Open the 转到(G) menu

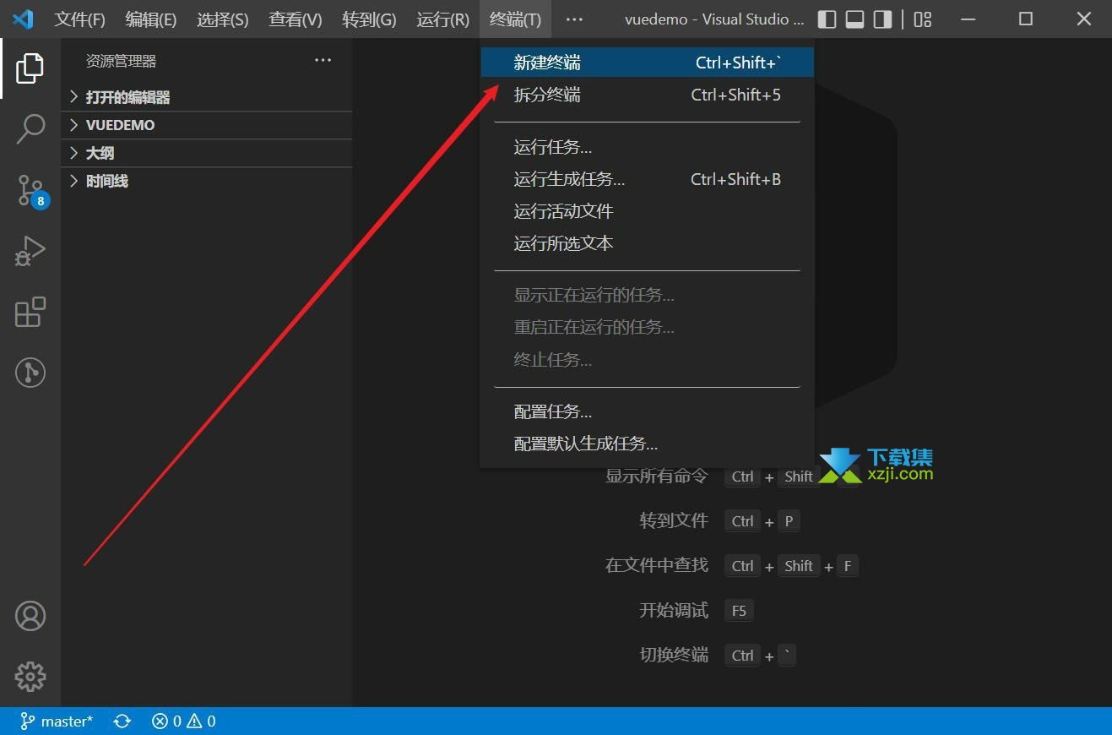(x=369, y=19)
